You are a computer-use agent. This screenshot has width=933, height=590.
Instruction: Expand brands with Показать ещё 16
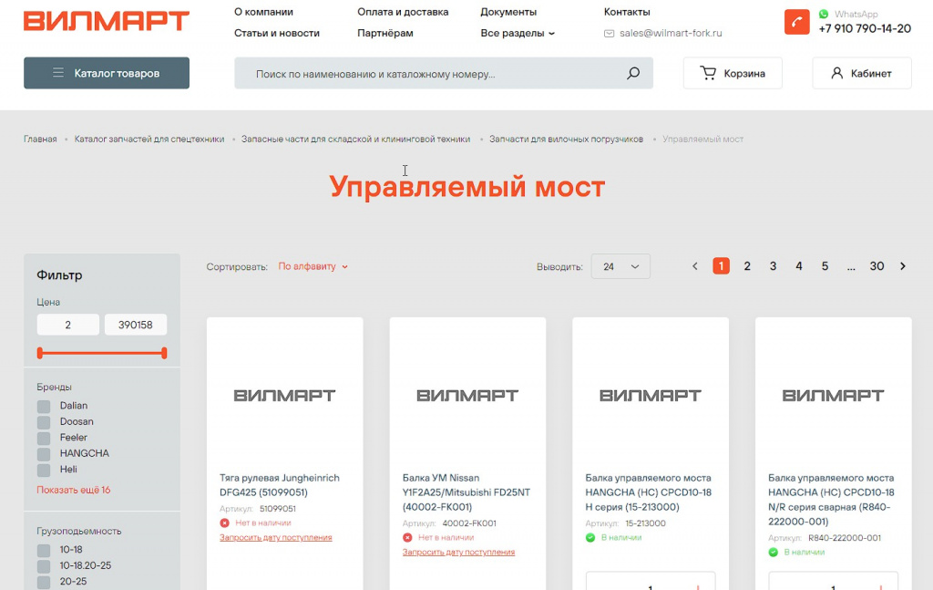click(x=74, y=490)
